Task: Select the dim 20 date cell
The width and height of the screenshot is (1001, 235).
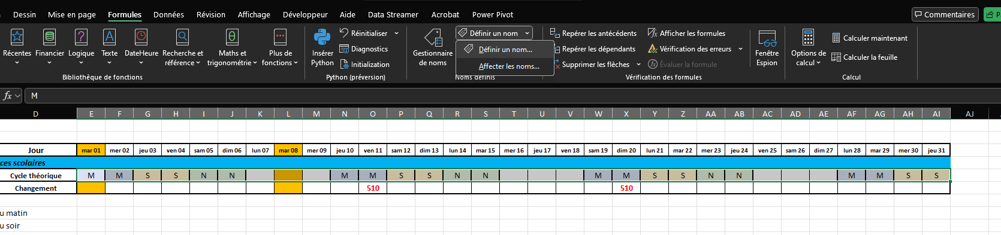Action: tap(626, 150)
